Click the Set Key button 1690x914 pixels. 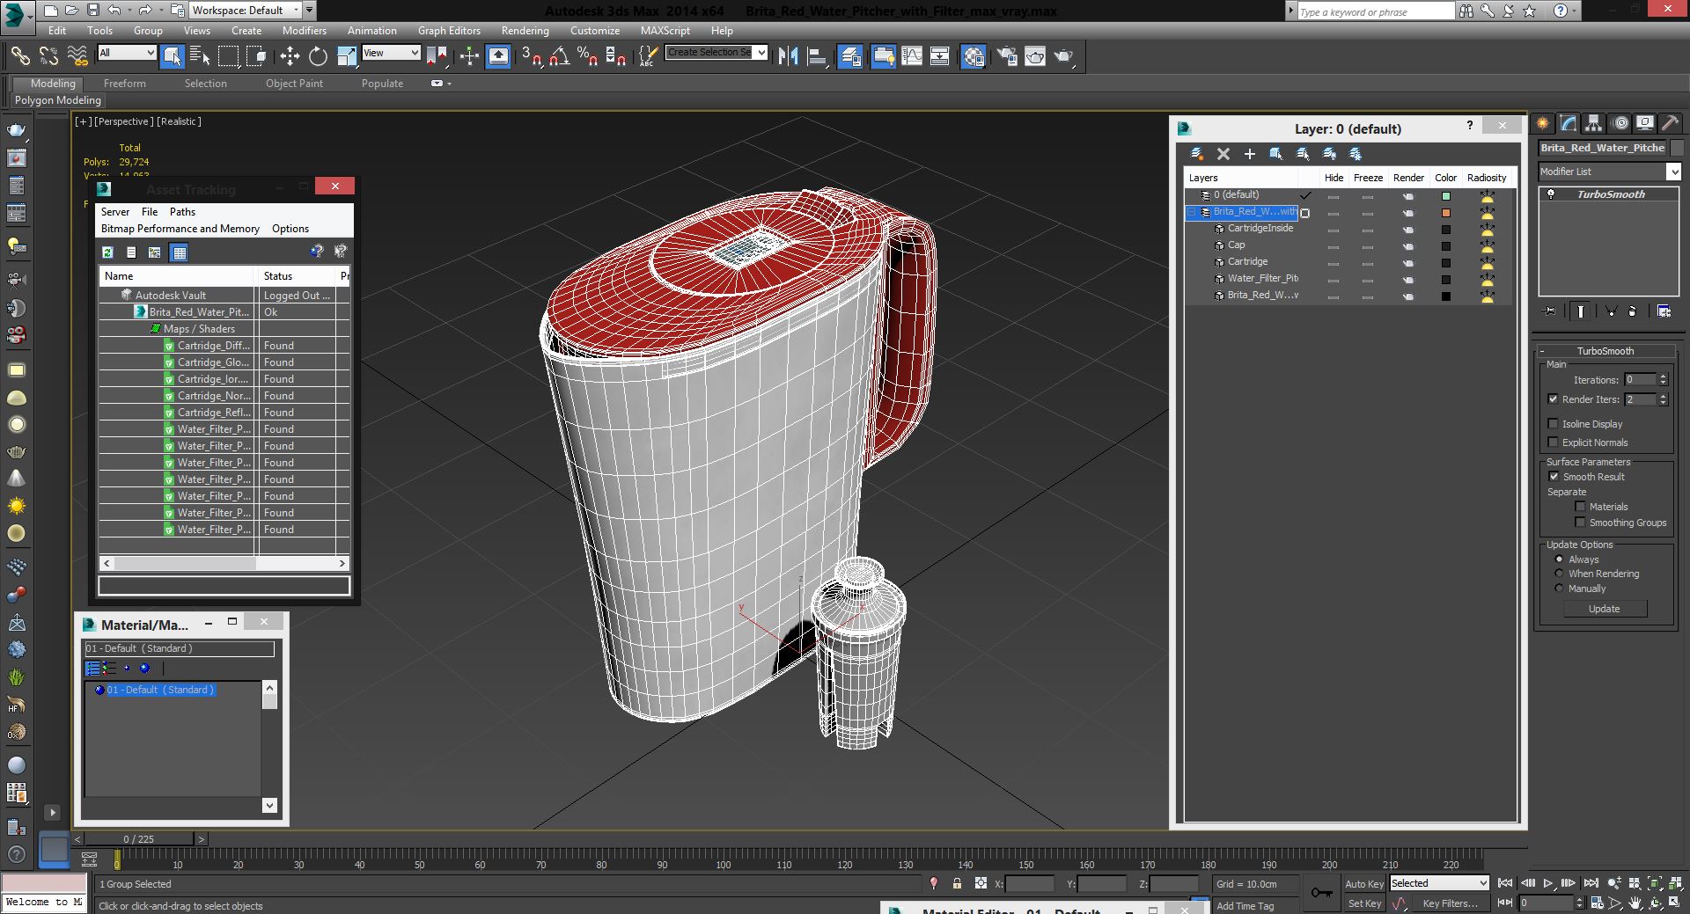[1364, 903]
